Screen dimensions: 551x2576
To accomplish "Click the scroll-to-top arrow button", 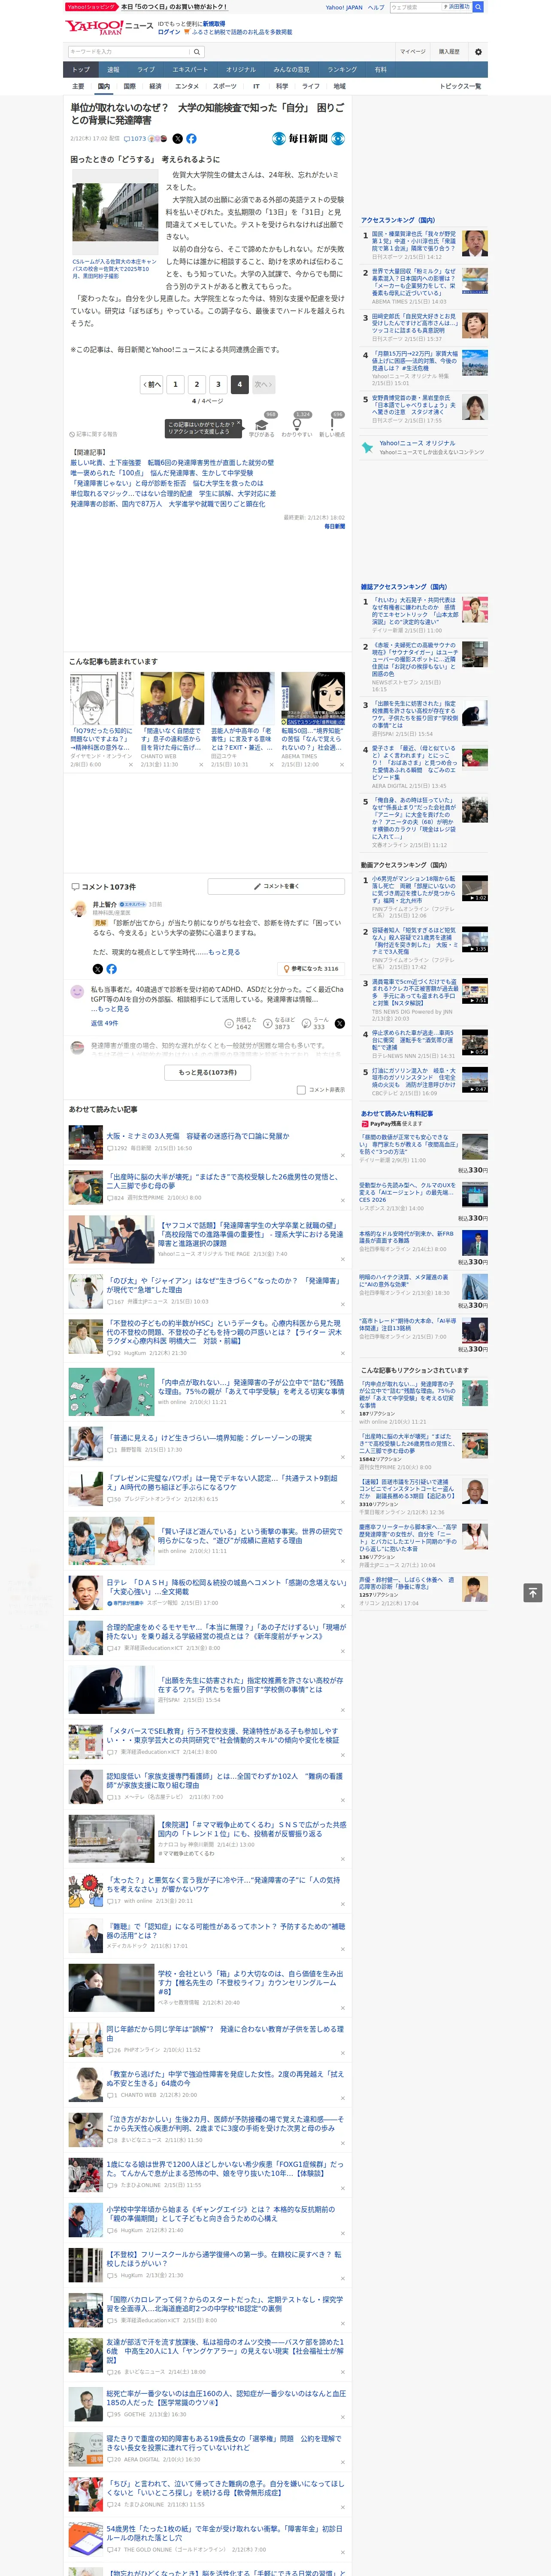I will pyautogui.click(x=532, y=1592).
